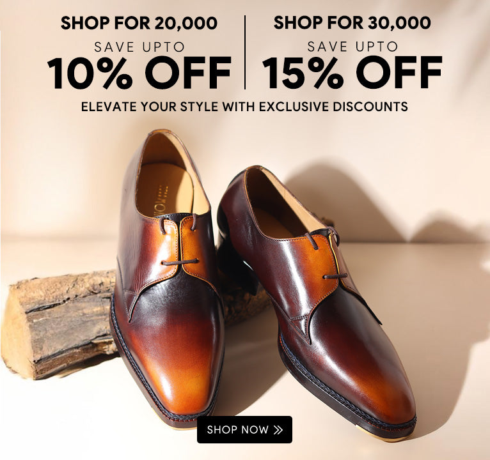Click the SHOP FOR 20,000 heading
The height and width of the screenshot is (460, 490).
pos(139,23)
